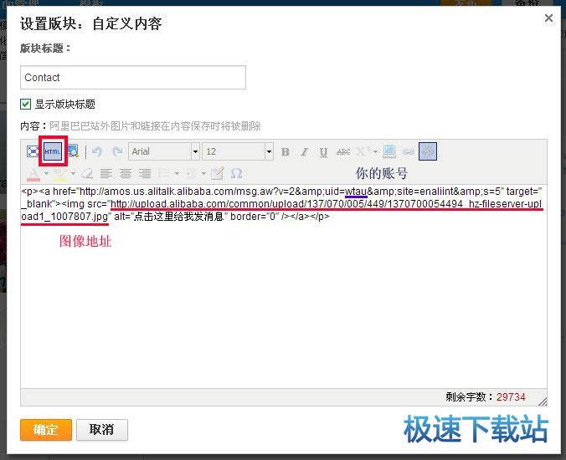Open indent options dropdown arrow

pyautogui.click(x=203, y=174)
